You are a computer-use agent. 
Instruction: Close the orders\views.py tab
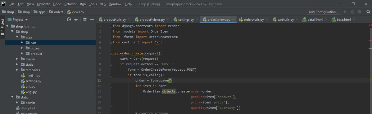[233, 20]
